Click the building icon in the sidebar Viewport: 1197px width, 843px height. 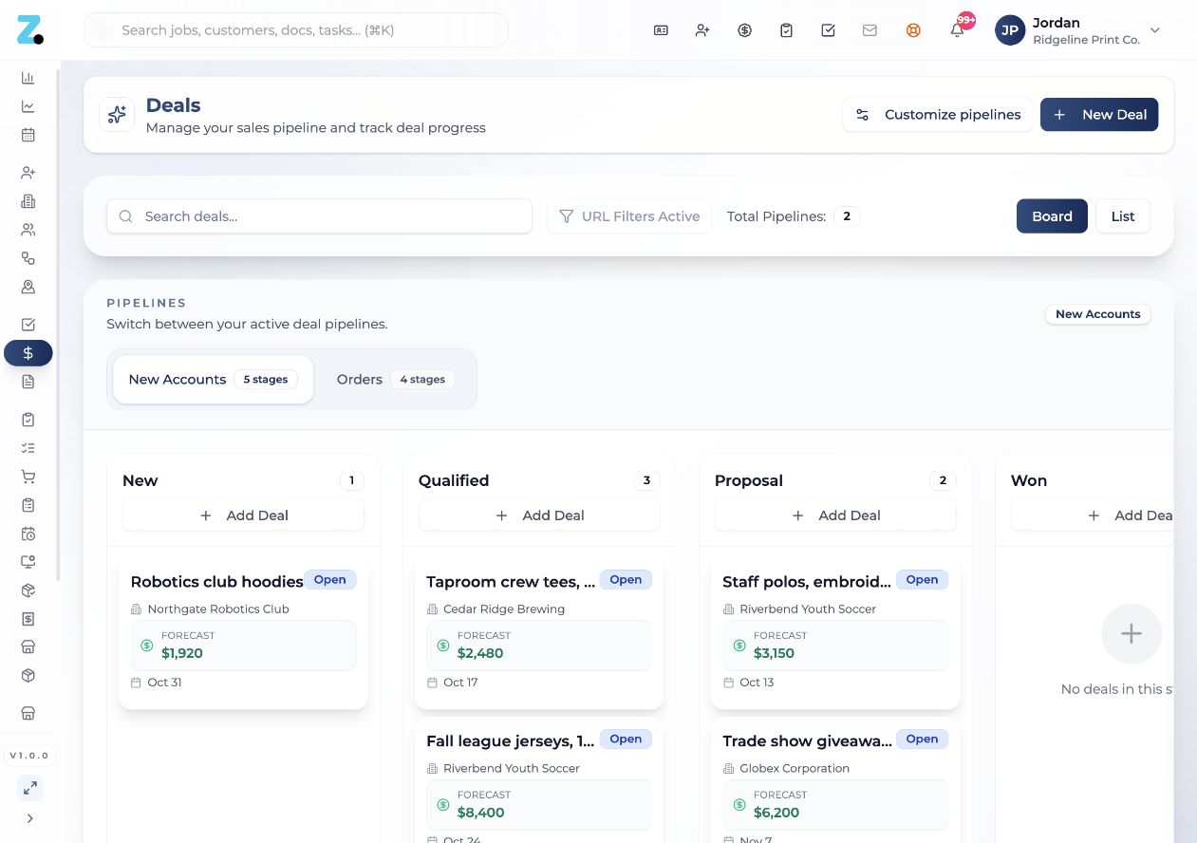(28, 201)
